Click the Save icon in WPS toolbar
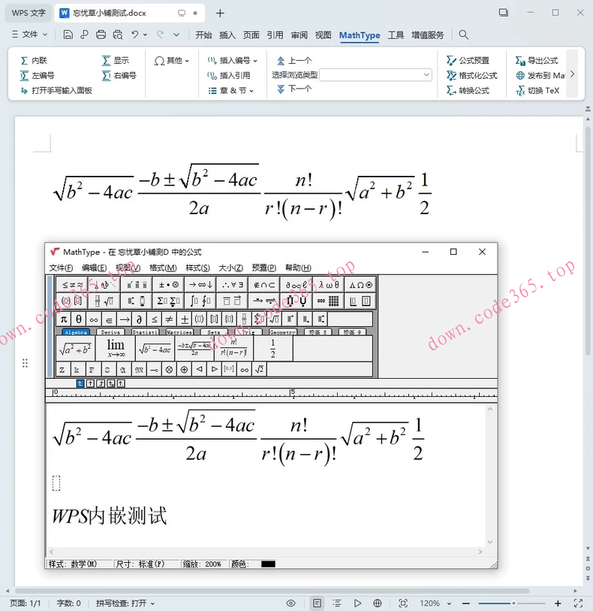The width and height of the screenshot is (593, 611). pyautogui.click(x=68, y=35)
